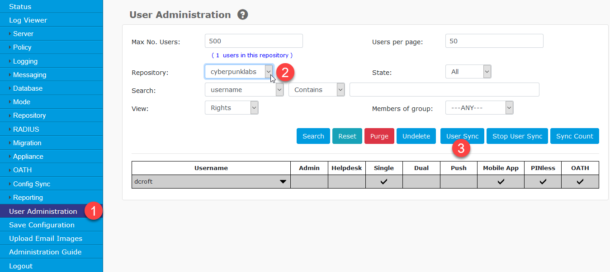Click the help question mark icon
Screen dimensions: 610x272
[243, 15]
